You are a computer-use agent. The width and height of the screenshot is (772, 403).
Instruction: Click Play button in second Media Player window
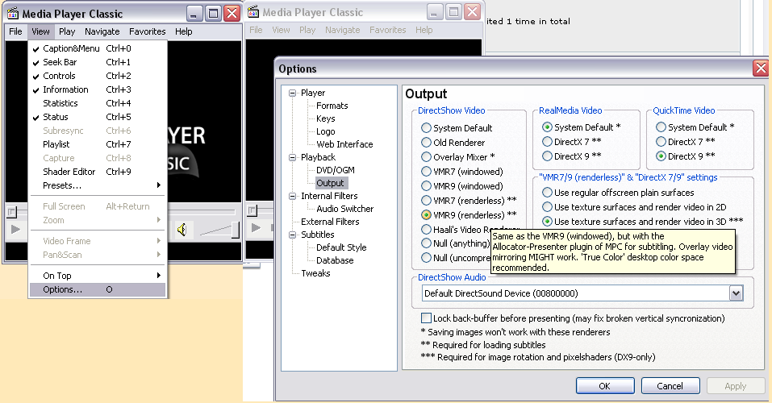(256, 228)
